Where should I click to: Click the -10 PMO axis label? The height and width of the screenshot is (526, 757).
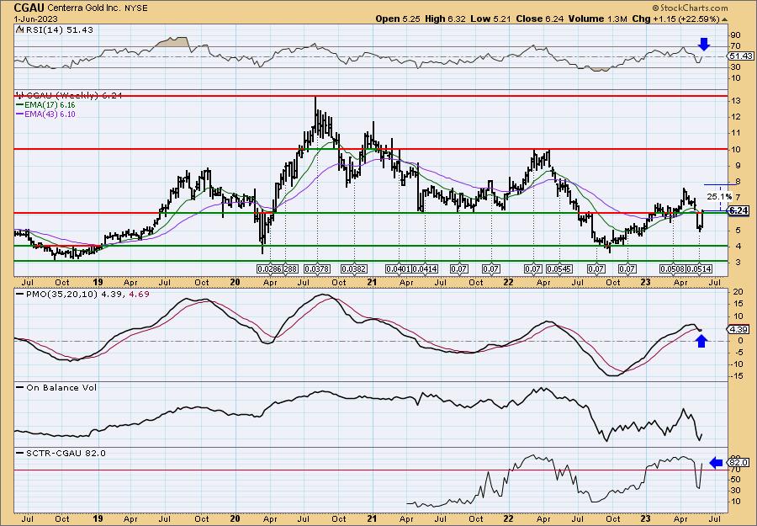click(x=735, y=364)
